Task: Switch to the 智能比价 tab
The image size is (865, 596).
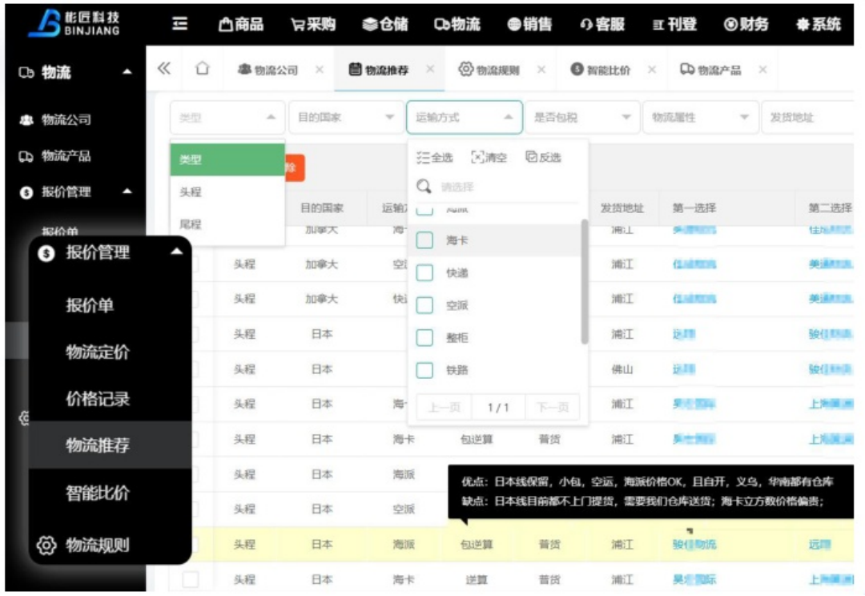Action: 600,70
